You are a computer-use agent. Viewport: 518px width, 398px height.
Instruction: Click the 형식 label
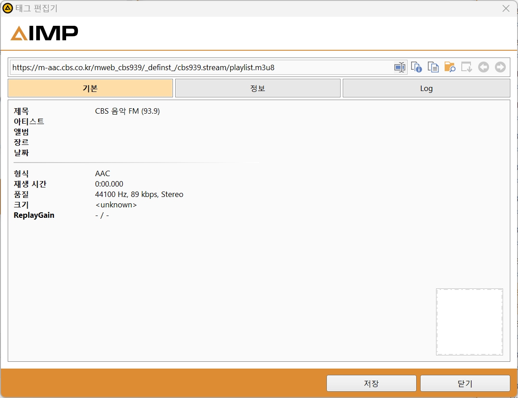(x=21, y=173)
